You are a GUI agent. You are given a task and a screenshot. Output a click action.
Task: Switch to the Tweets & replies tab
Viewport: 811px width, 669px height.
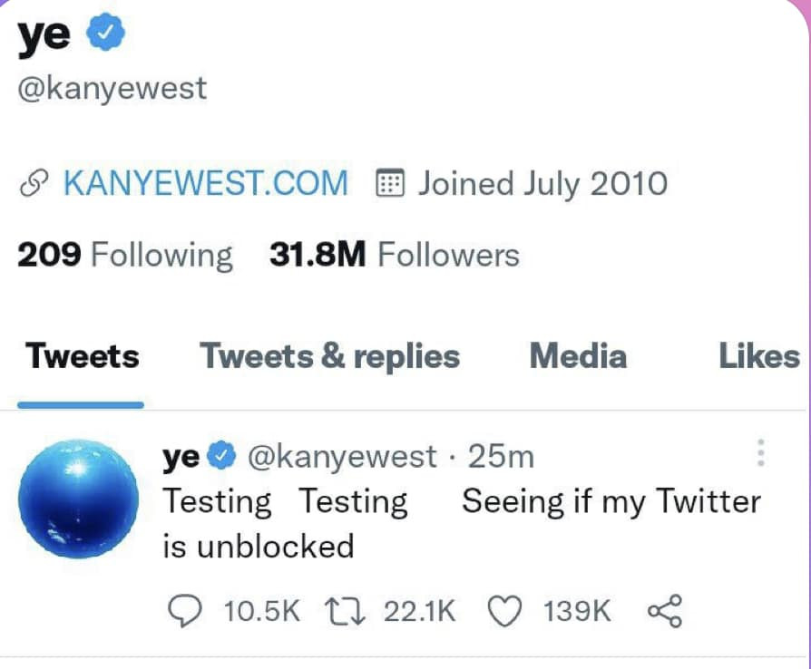pyautogui.click(x=329, y=357)
